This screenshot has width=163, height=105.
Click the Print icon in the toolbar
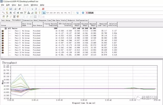(x=15, y=9)
